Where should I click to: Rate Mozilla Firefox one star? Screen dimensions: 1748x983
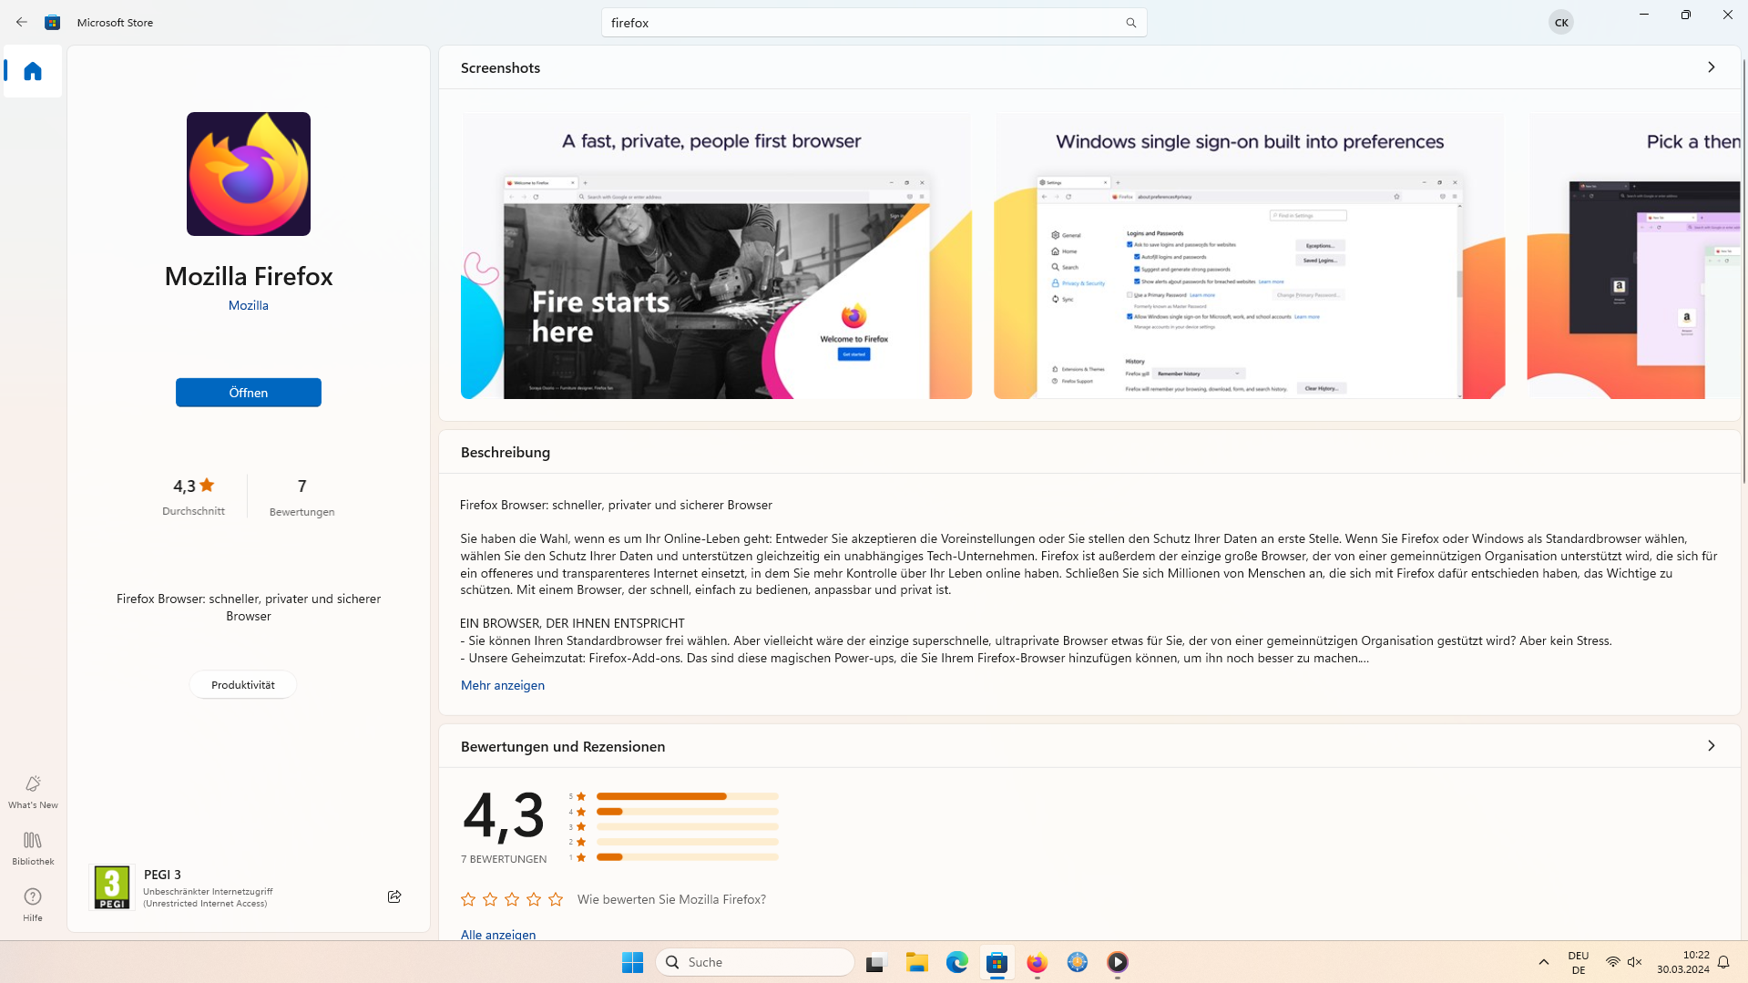(468, 899)
